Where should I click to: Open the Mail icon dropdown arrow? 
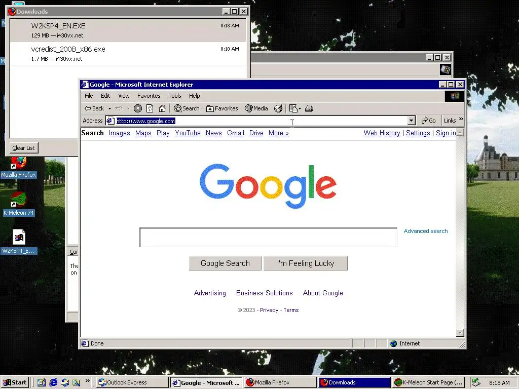pyautogui.click(x=300, y=108)
